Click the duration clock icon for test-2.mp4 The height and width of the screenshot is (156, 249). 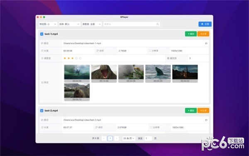tap(42, 128)
